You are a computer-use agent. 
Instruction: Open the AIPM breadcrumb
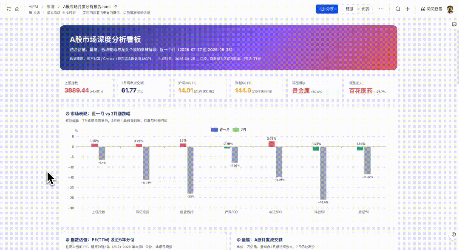(34, 6)
